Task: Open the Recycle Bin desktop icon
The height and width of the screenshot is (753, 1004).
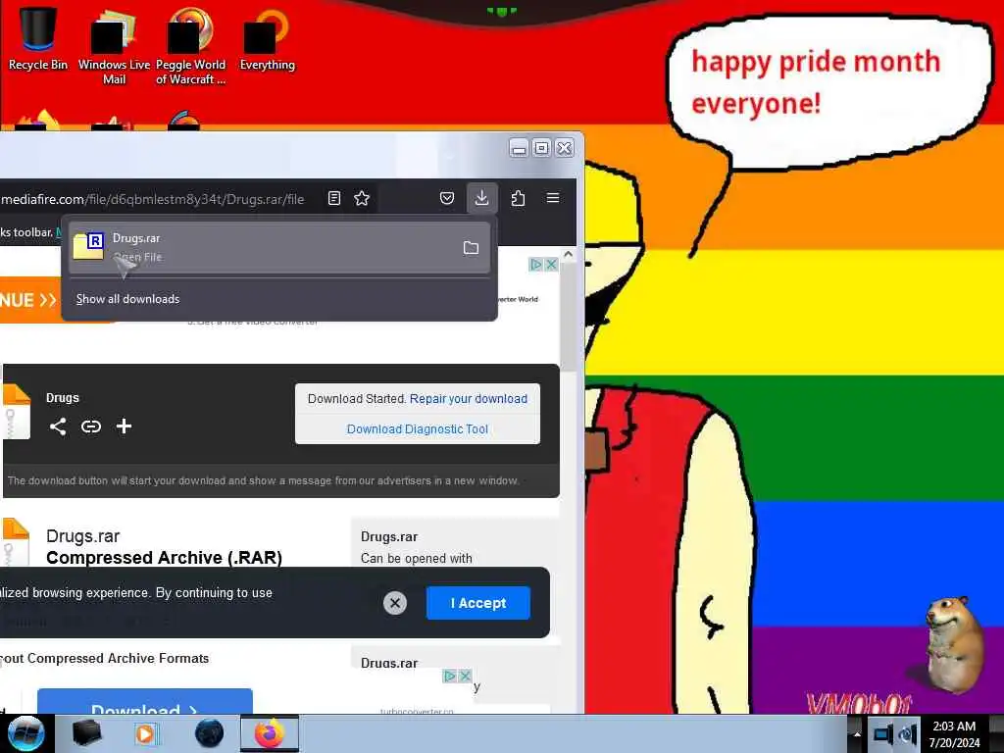Action: click(x=37, y=37)
